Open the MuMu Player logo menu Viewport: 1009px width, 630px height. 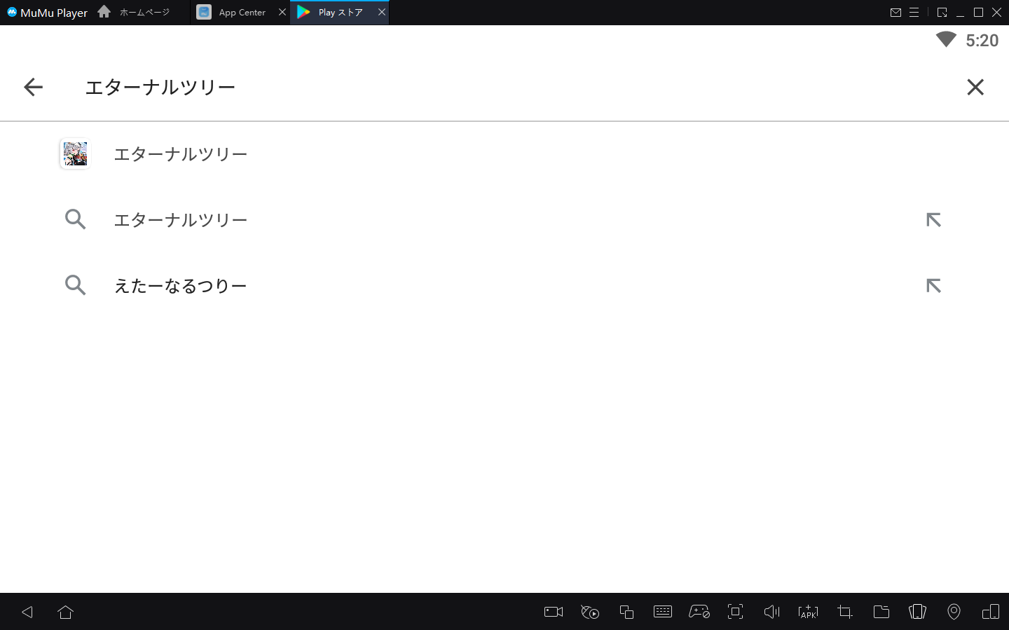[47, 12]
